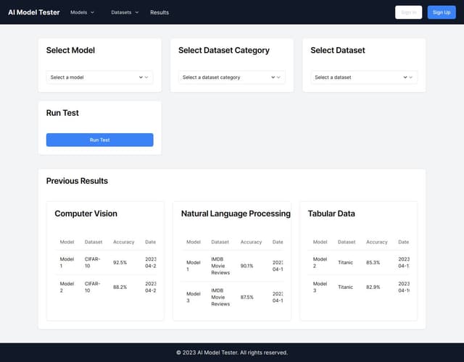Click chevron icon next to Models

(x=92, y=12)
